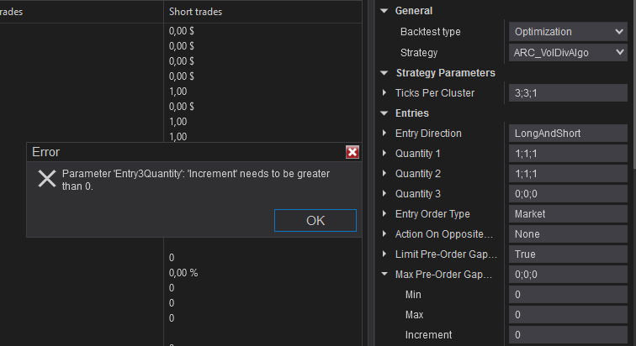Collapse the General section
This screenshot has height=346, width=636.
[384, 11]
